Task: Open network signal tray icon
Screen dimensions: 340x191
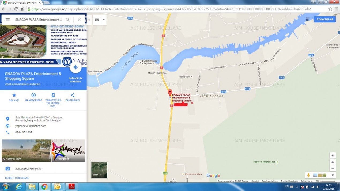Action: click(312, 187)
